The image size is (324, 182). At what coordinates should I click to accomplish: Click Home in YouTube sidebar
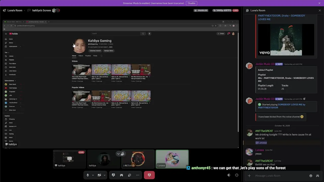[11, 39]
